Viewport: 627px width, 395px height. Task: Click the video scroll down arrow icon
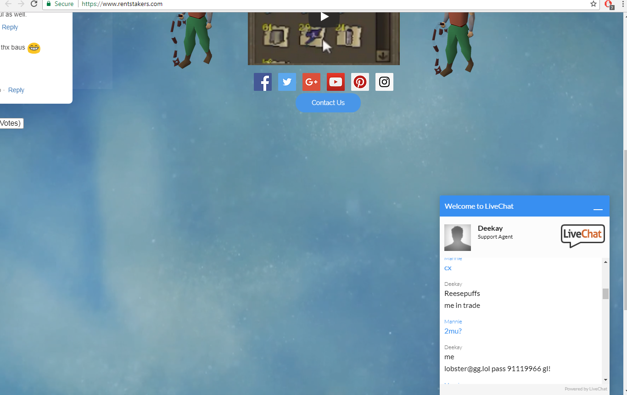383,56
